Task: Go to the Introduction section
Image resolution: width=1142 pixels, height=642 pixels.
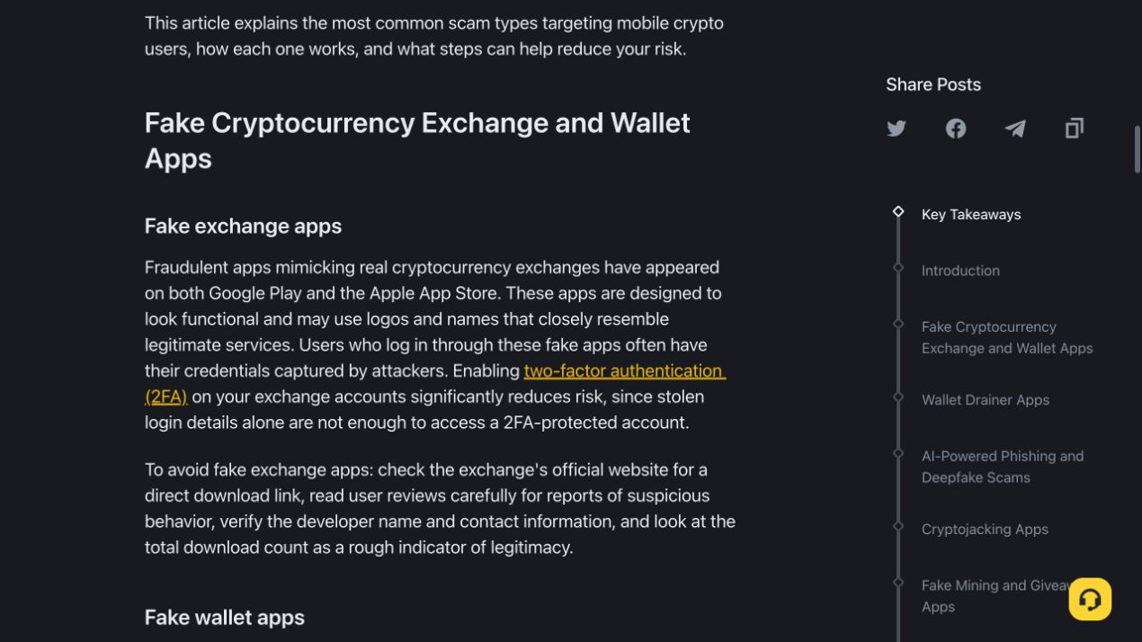Action: tap(960, 271)
